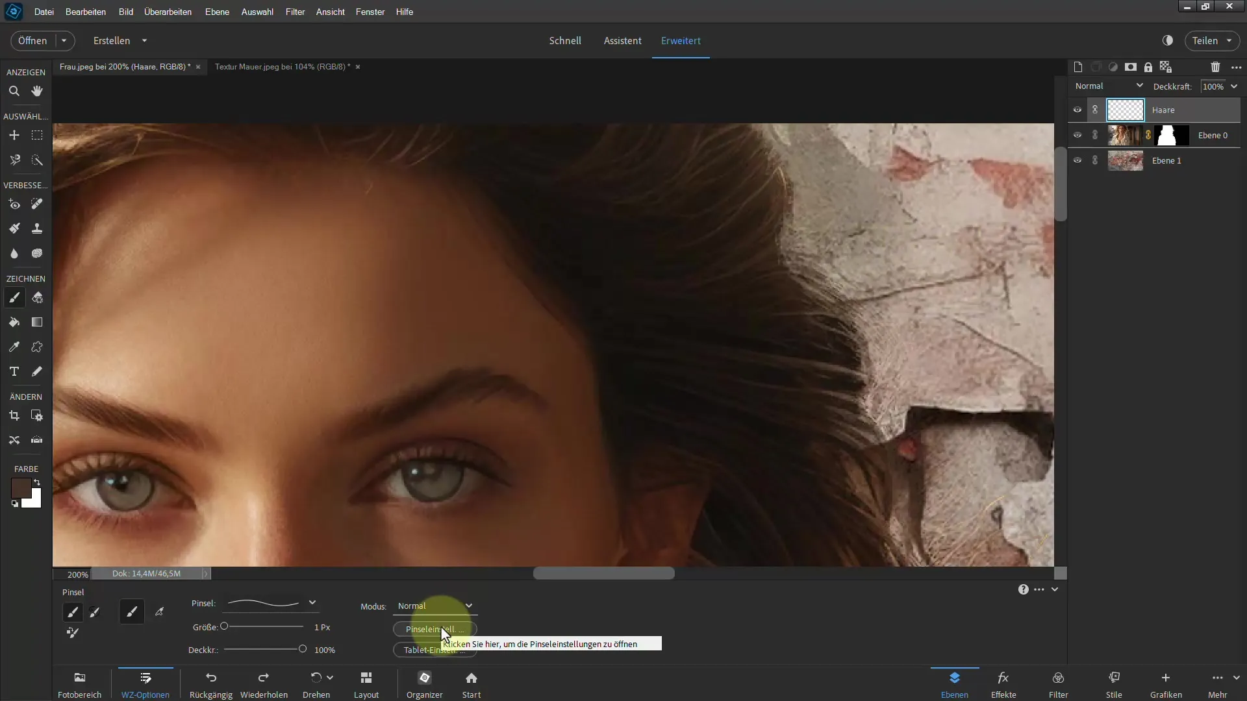Open Überarbeiten menu

(x=168, y=11)
